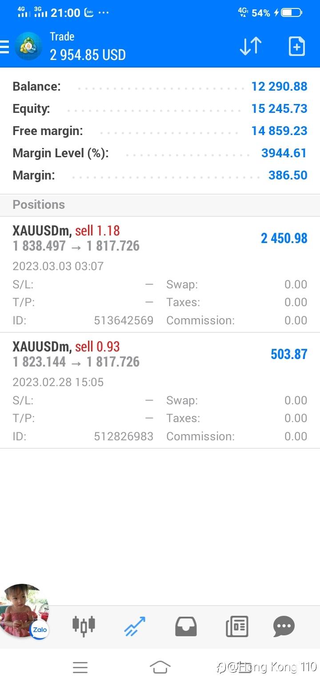Open the News tab

pyautogui.click(x=237, y=626)
